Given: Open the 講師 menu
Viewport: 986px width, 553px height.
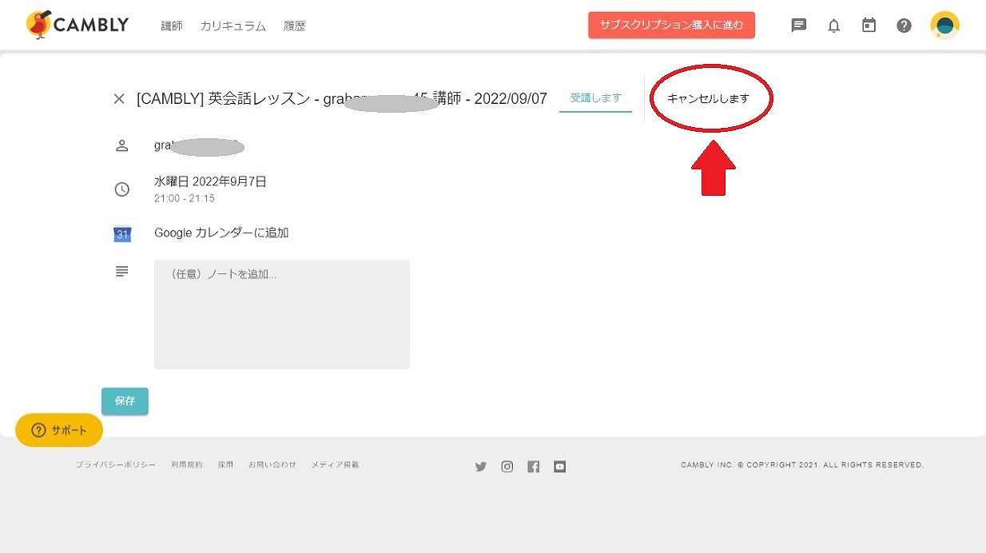Looking at the screenshot, I should coord(172,26).
